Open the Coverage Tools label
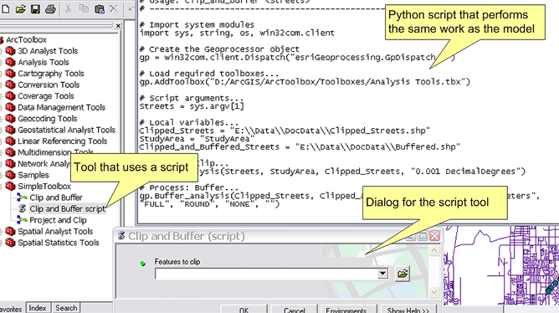 coord(46,96)
